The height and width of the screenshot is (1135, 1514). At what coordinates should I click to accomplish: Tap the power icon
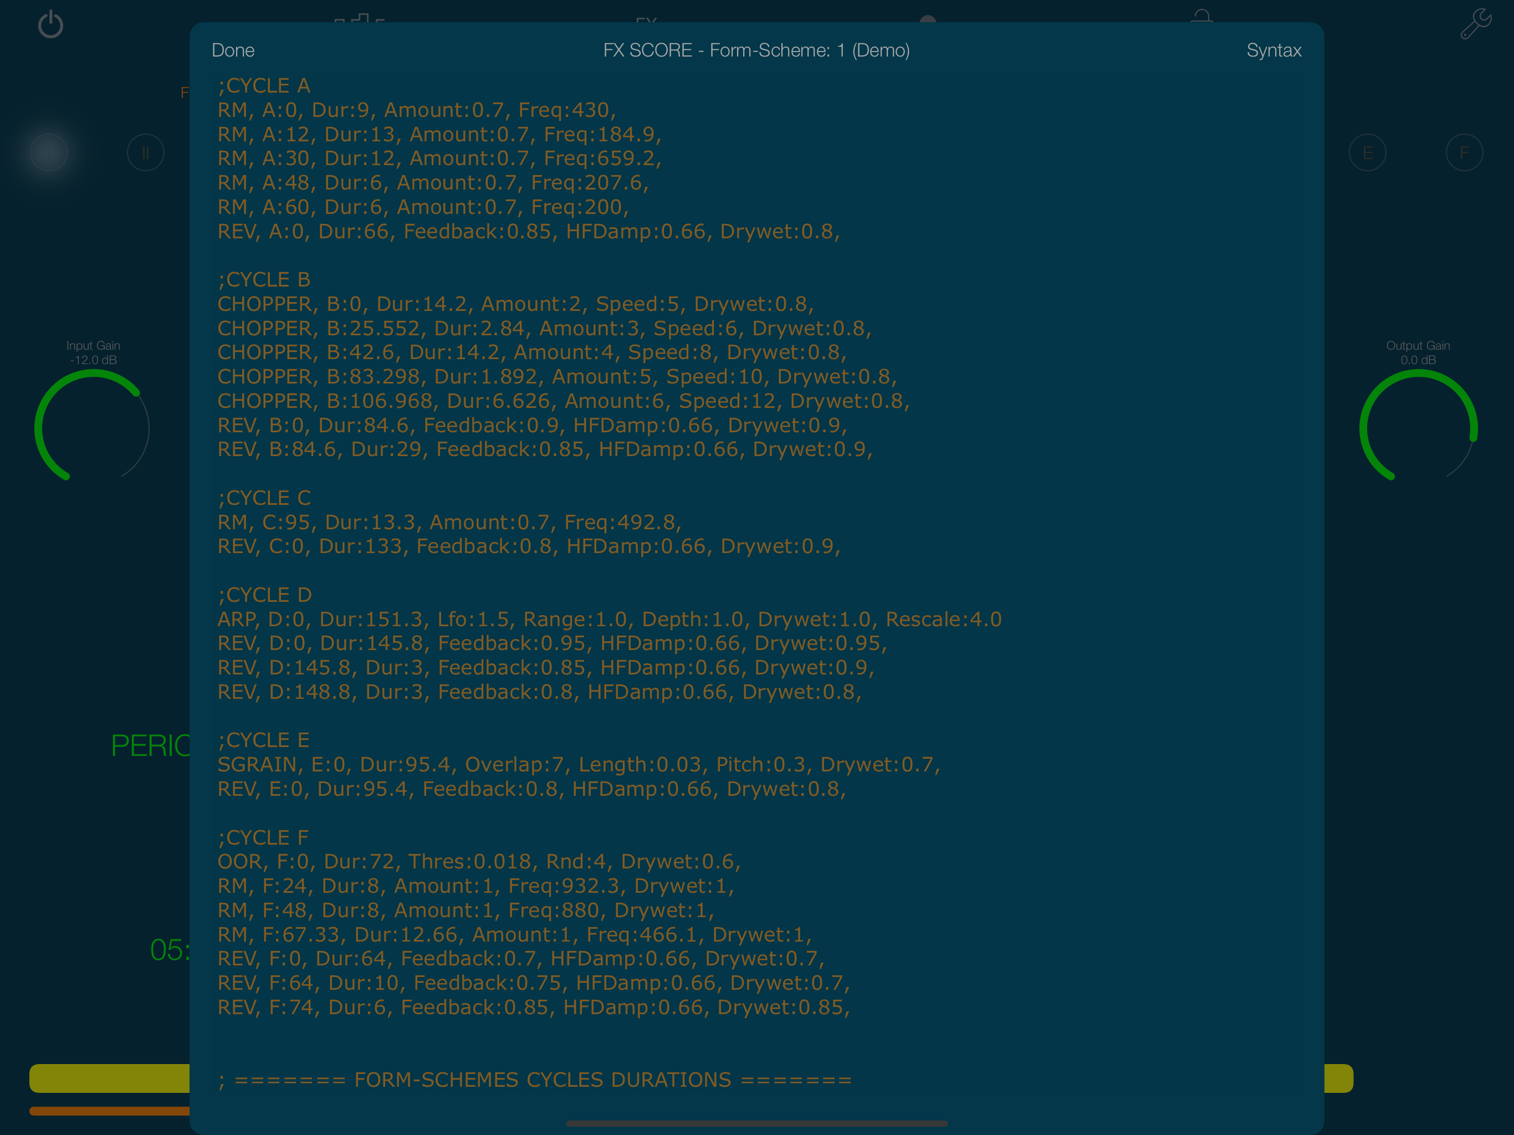click(x=50, y=24)
